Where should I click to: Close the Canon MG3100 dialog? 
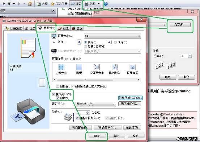coord(141,20)
